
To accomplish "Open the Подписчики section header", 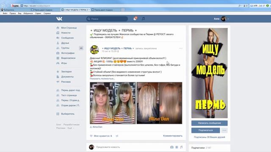I will (198, 148).
